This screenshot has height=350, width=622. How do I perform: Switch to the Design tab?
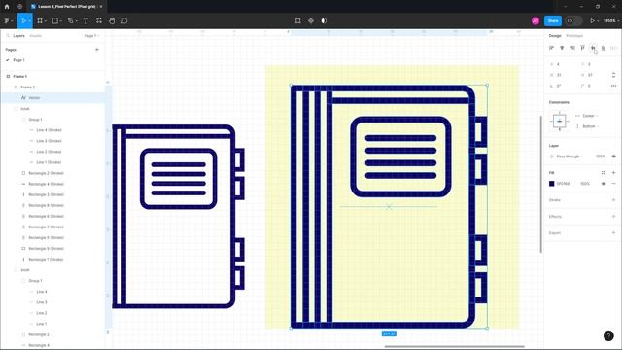[555, 36]
